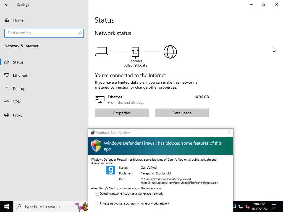
Task: Click the Ethernet port icon in the network diagram
Action: [x=135, y=52]
